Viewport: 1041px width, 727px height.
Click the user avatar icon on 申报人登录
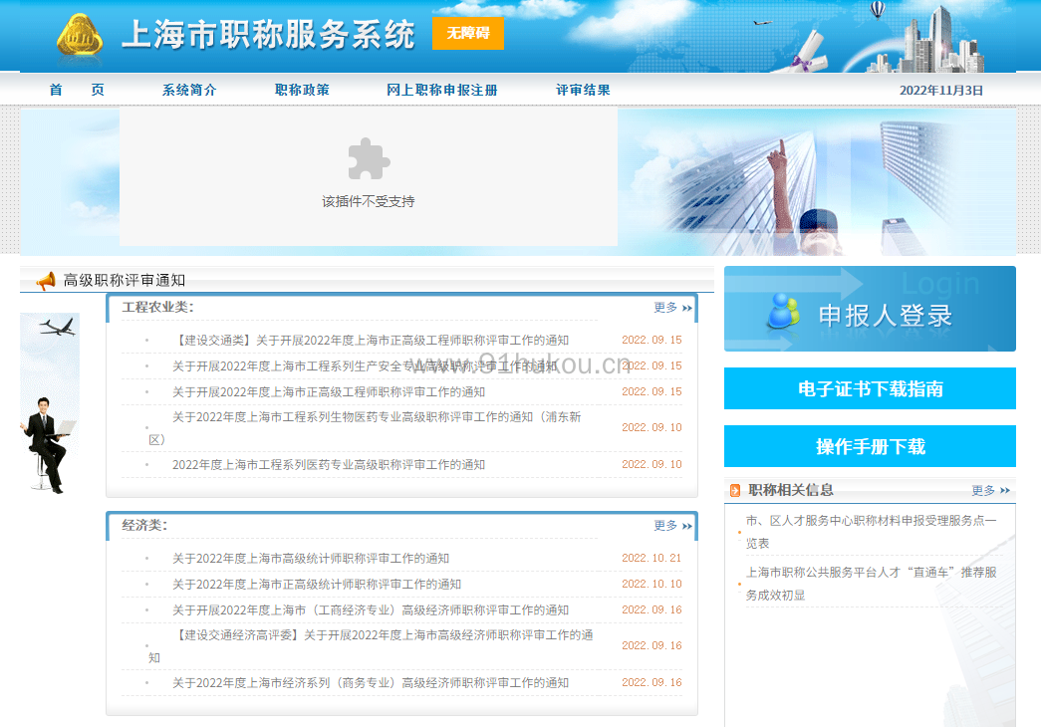click(783, 313)
